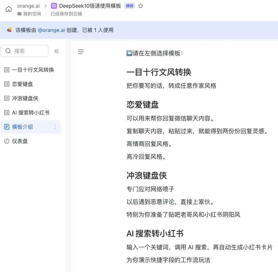This screenshot has width=278, height=272.
Task: Click the line 把你要写的话，转成任意作家风格
Action: (171, 86)
